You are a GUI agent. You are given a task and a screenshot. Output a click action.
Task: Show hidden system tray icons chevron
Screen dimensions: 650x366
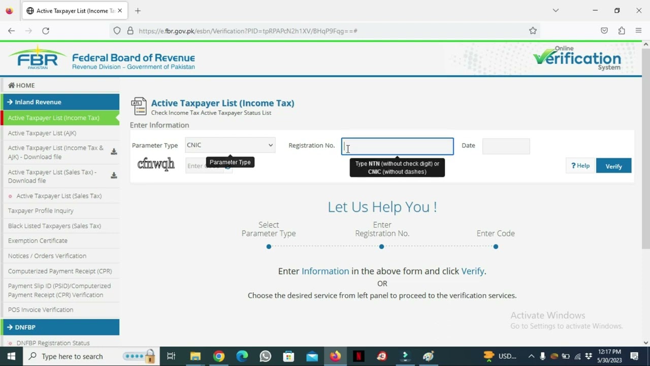[x=531, y=356]
